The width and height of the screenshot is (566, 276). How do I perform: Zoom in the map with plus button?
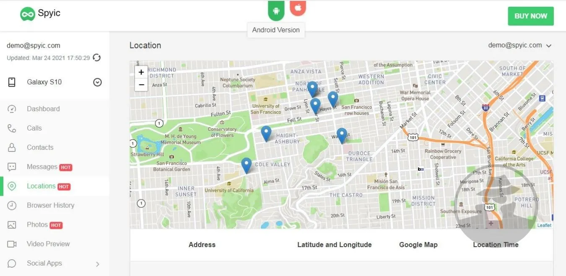click(141, 72)
